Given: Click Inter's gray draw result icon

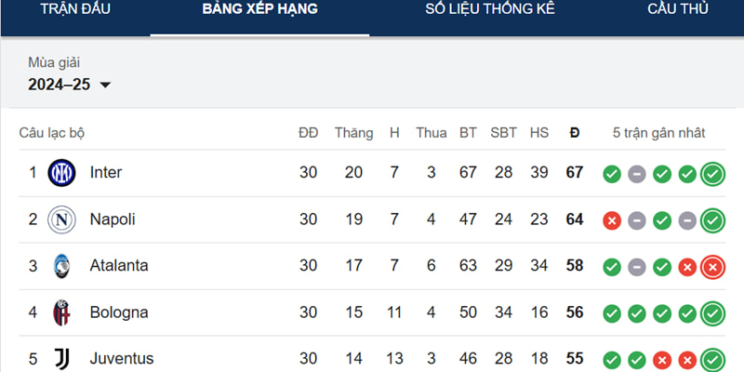Looking at the screenshot, I should coord(637,174).
